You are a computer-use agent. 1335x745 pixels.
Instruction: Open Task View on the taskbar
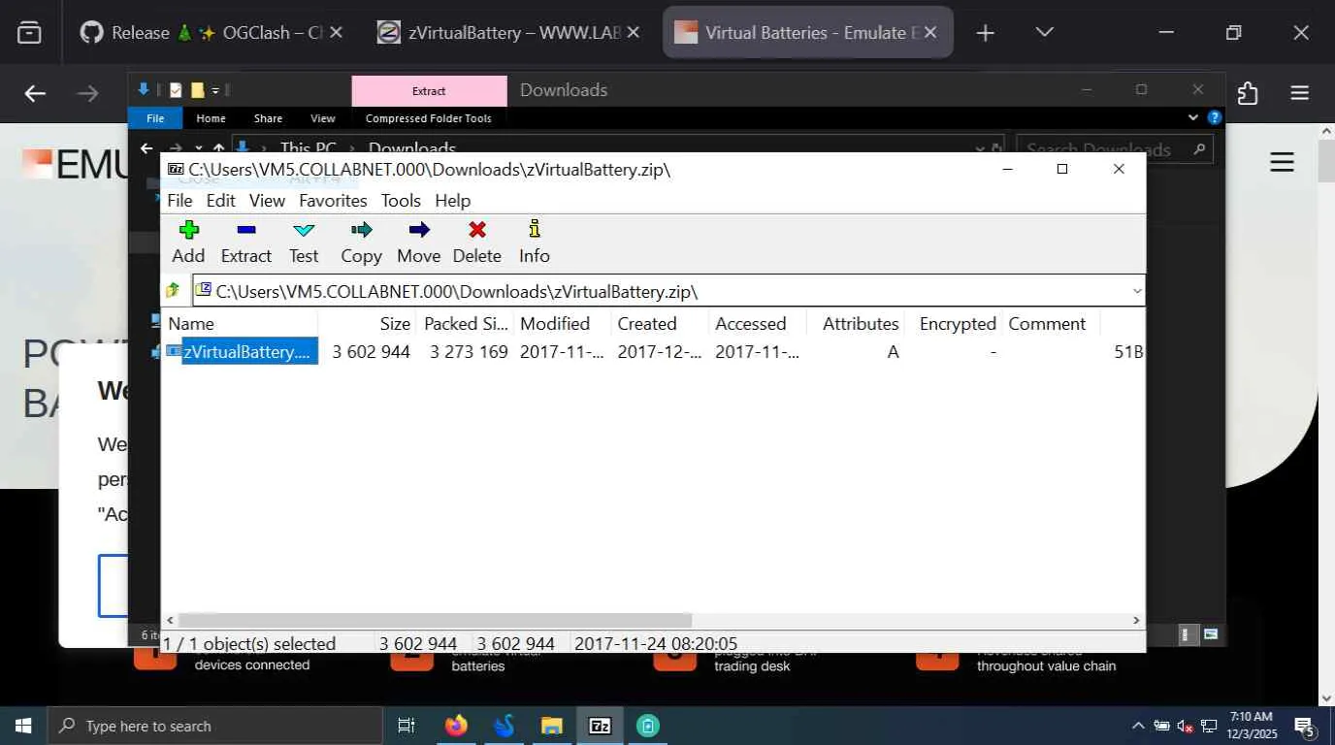click(x=407, y=726)
